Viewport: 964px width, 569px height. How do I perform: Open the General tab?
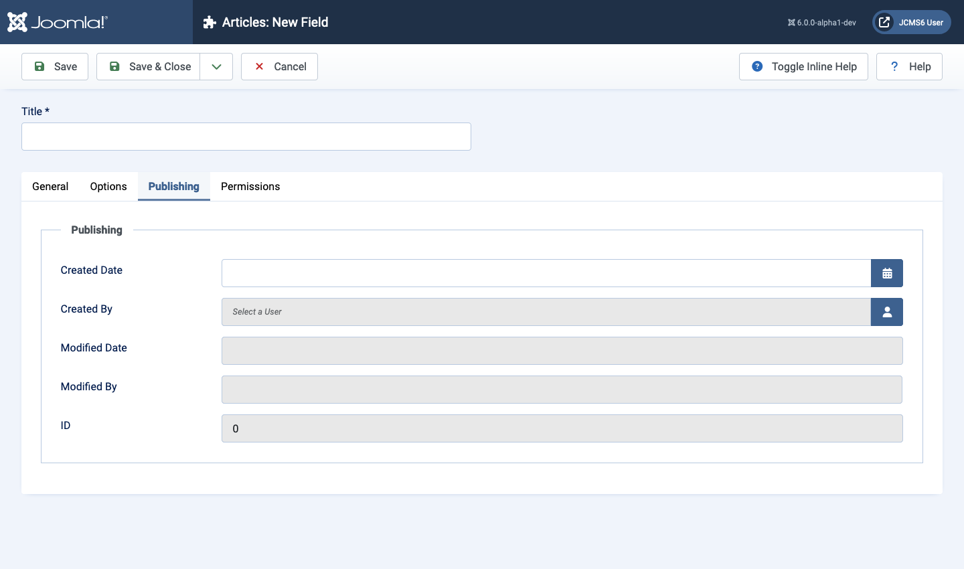pyautogui.click(x=50, y=186)
